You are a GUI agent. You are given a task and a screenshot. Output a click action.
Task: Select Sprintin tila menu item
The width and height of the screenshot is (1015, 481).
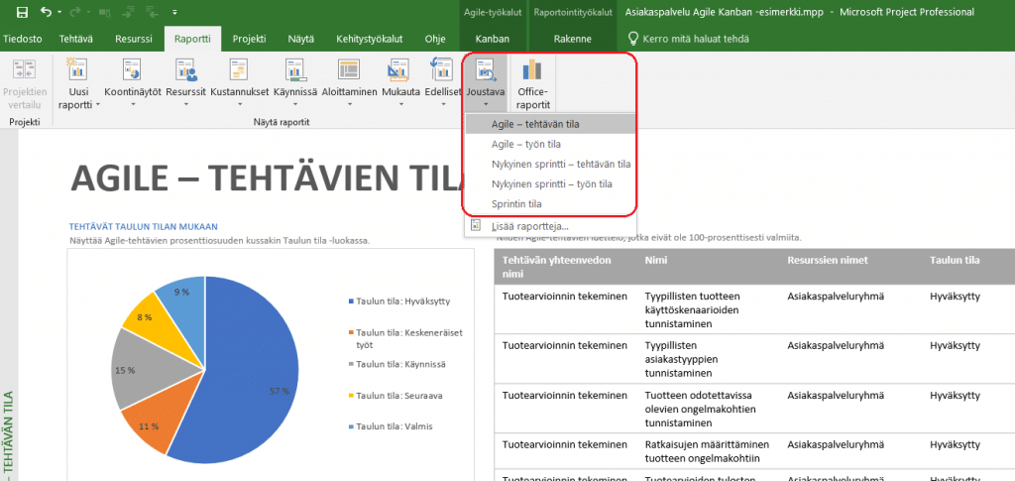point(550,204)
